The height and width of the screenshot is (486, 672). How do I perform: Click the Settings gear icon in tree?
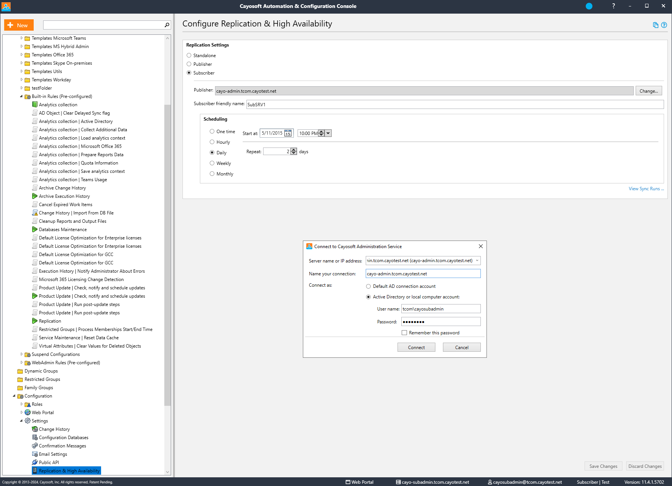tap(28, 421)
